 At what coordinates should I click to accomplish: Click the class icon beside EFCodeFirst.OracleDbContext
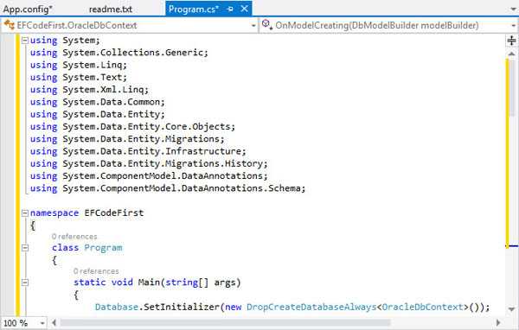[x=10, y=25]
